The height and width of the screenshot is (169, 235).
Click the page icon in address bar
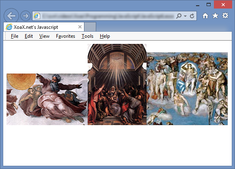click(x=37, y=16)
